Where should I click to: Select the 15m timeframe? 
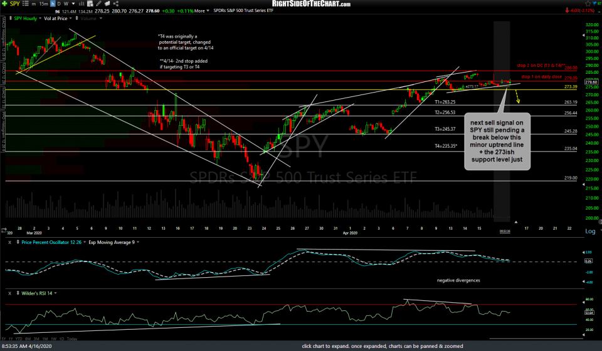tap(44, 4)
